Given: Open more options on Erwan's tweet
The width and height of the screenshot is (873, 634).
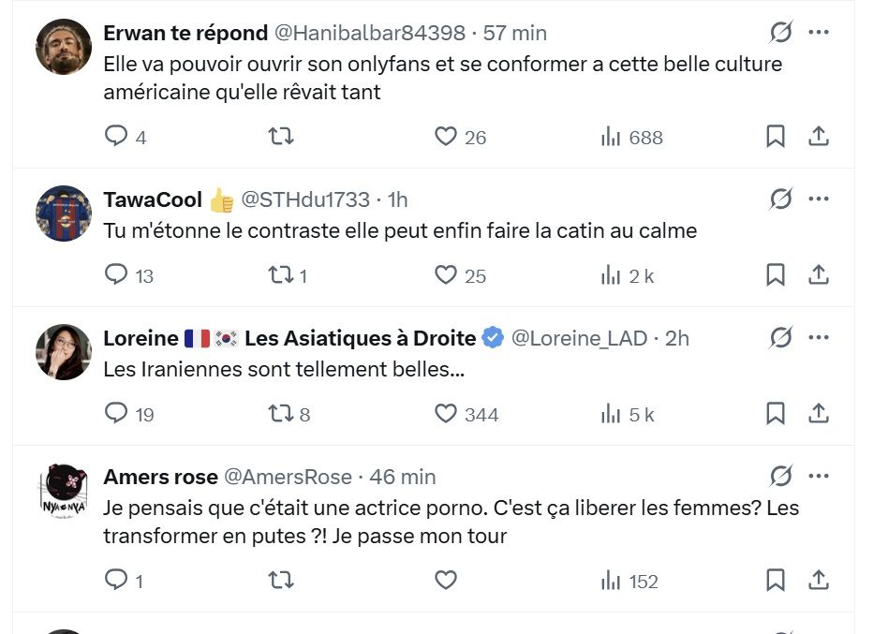Looking at the screenshot, I should pyautogui.click(x=819, y=33).
